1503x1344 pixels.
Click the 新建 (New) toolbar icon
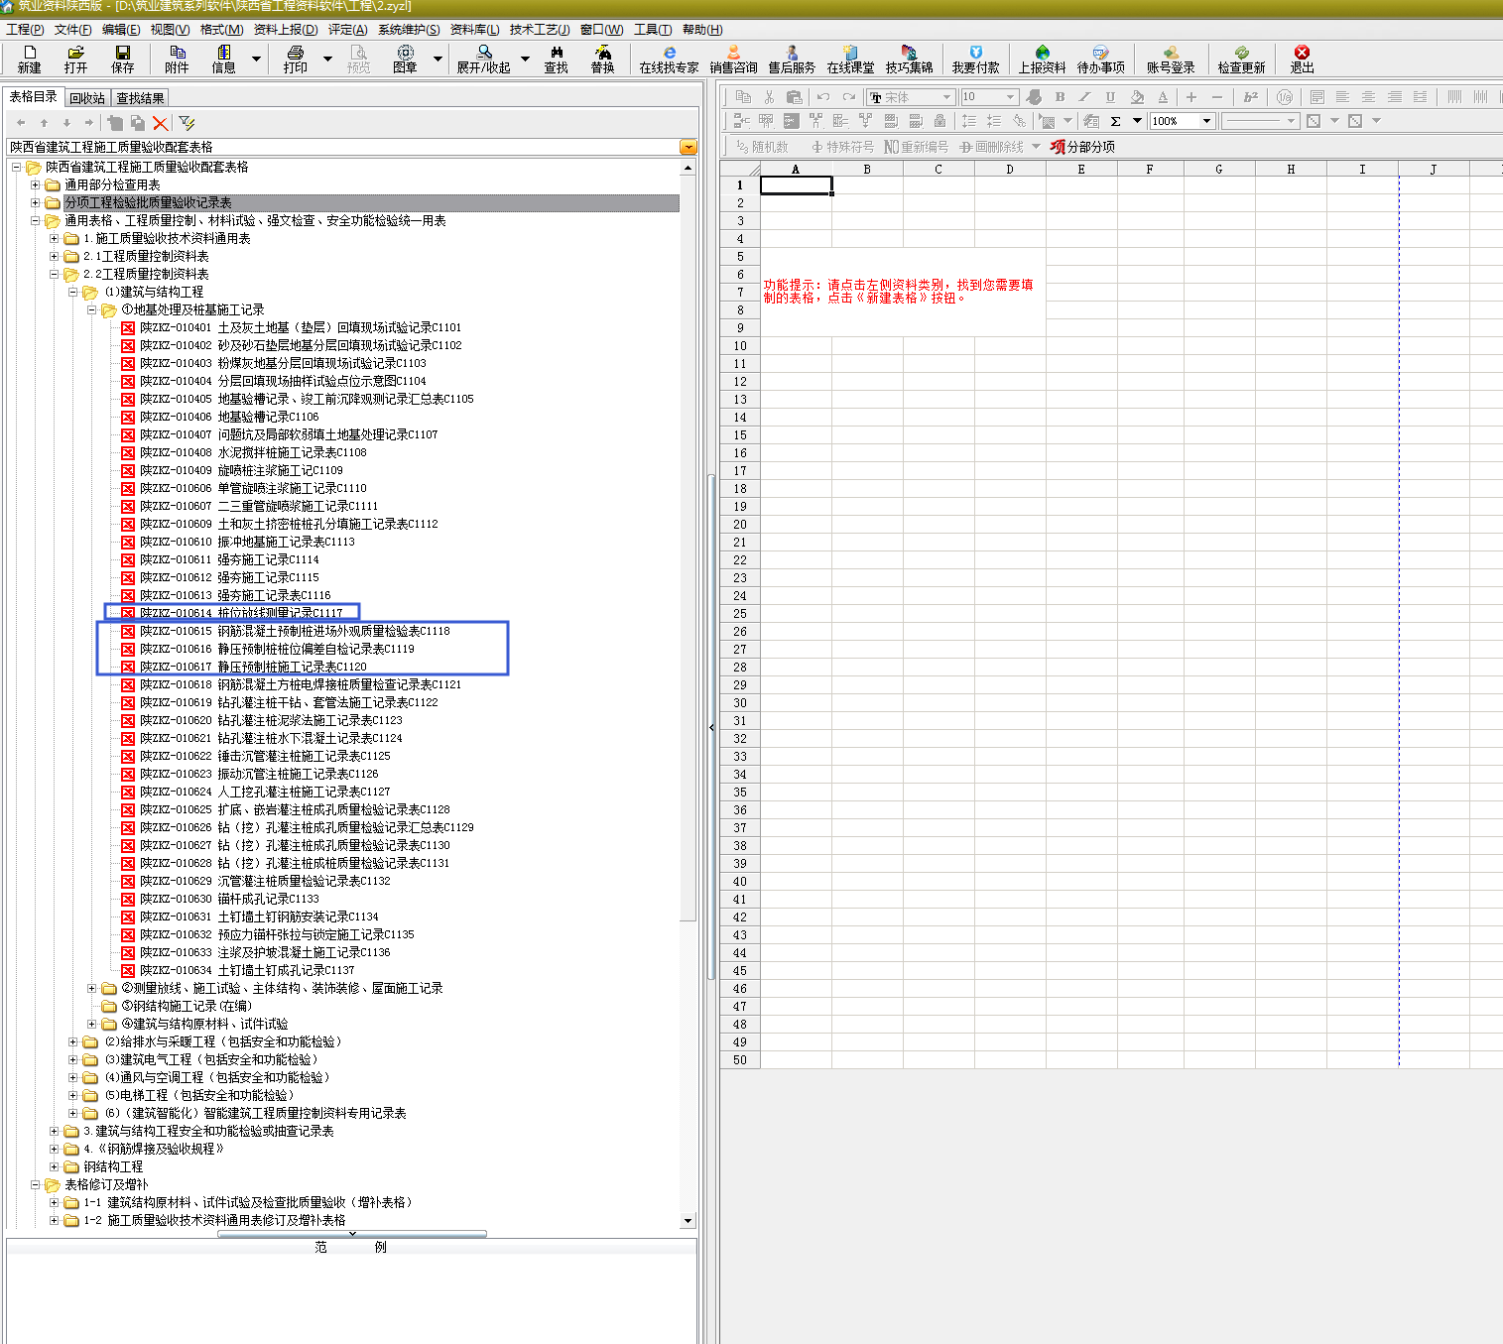click(30, 60)
